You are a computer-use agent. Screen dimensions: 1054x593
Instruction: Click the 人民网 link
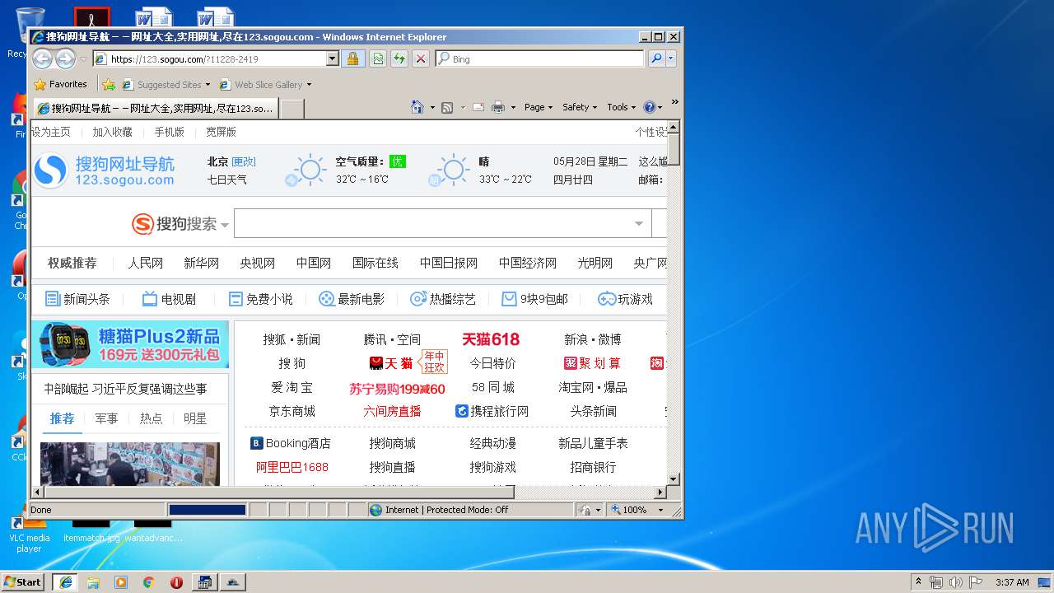(145, 263)
